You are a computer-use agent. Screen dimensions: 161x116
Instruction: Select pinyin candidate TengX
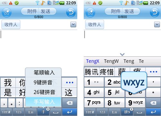(93, 61)
